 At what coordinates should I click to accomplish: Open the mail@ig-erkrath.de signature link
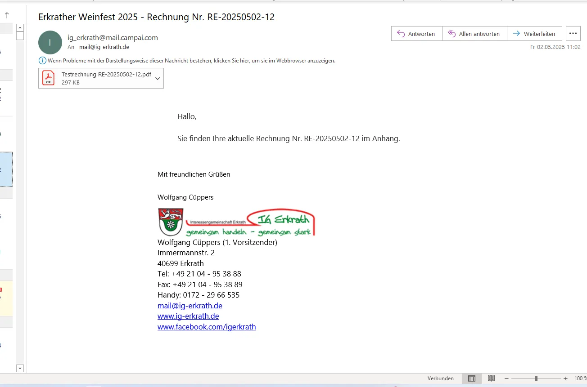(190, 306)
